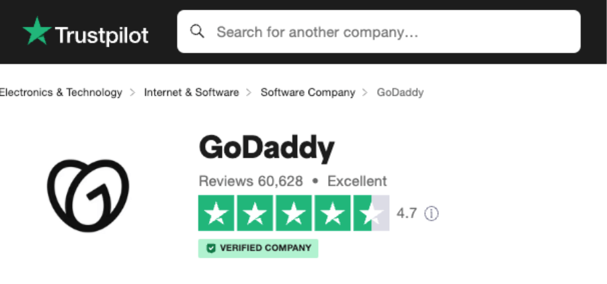Click the 4.7 TrustScore number
607x284 pixels.
(x=407, y=214)
